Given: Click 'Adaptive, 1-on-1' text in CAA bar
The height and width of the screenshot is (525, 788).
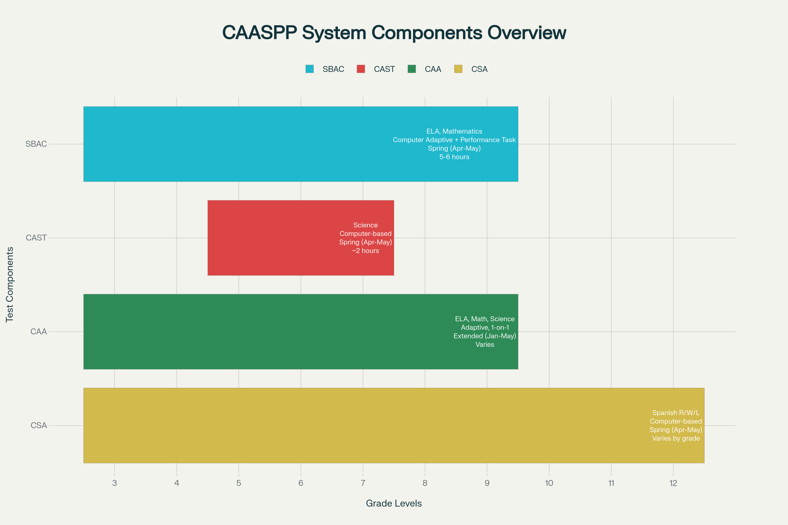Looking at the screenshot, I should click(x=485, y=327).
